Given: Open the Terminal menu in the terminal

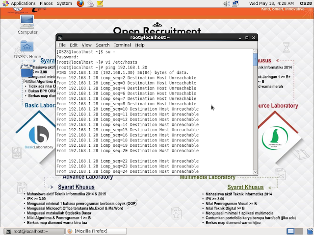Looking at the screenshot, I should (x=122, y=45).
